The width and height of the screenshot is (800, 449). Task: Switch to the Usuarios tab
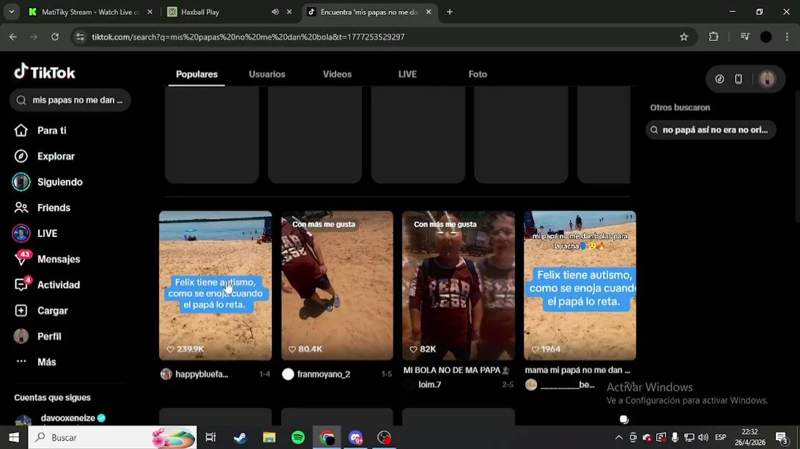(267, 74)
